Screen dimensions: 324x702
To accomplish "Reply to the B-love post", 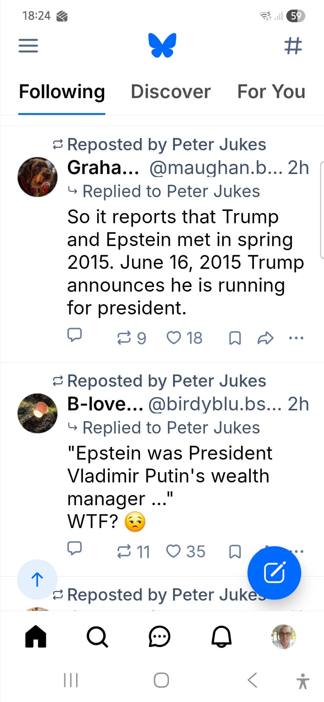I will (74, 548).
